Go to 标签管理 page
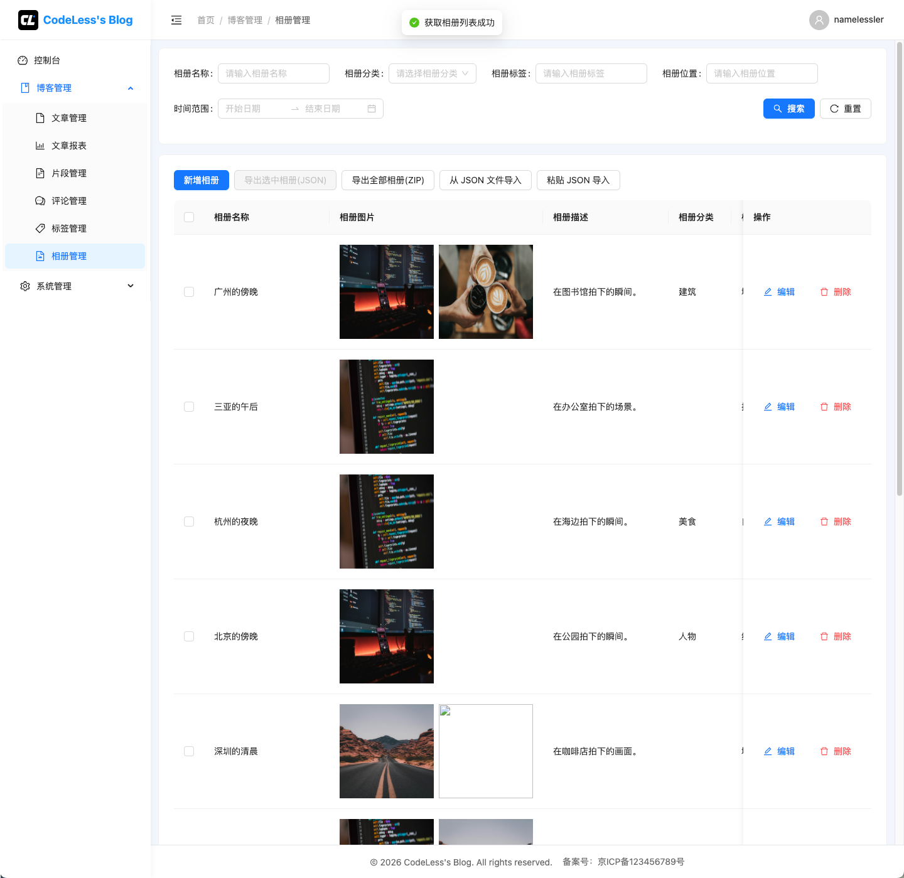The image size is (904, 878). point(75,228)
